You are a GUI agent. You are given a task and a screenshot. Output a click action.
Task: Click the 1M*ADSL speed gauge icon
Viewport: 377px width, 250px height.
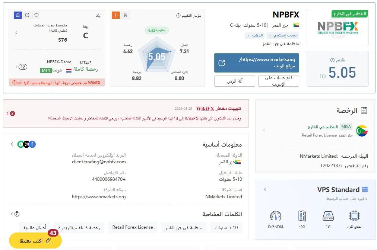click(x=276, y=216)
